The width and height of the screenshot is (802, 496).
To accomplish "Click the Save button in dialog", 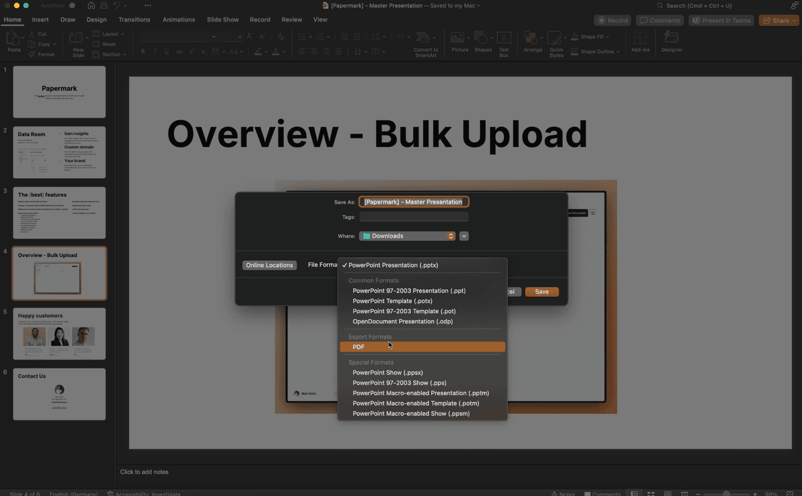I will (541, 292).
